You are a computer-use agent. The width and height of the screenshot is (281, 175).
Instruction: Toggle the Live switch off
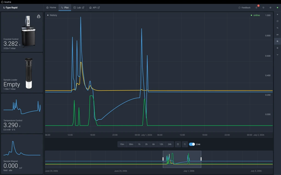coord(192,144)
